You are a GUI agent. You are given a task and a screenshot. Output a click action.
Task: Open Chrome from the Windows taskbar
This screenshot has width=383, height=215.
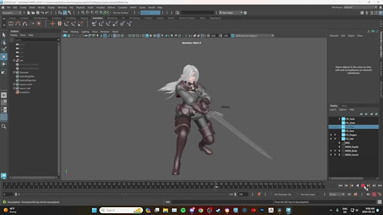click(x=201, y=210)
